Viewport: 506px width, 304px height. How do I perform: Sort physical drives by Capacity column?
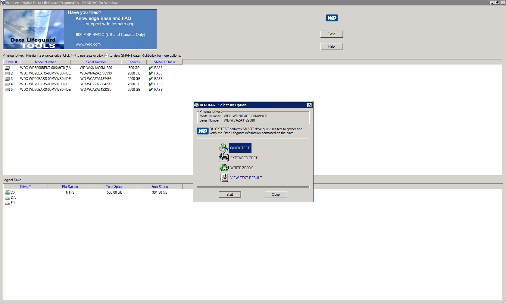[134, 62]
